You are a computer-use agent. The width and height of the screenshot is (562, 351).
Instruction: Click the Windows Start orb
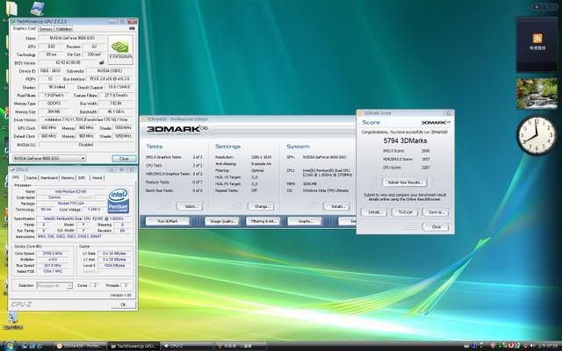point(9,346)
